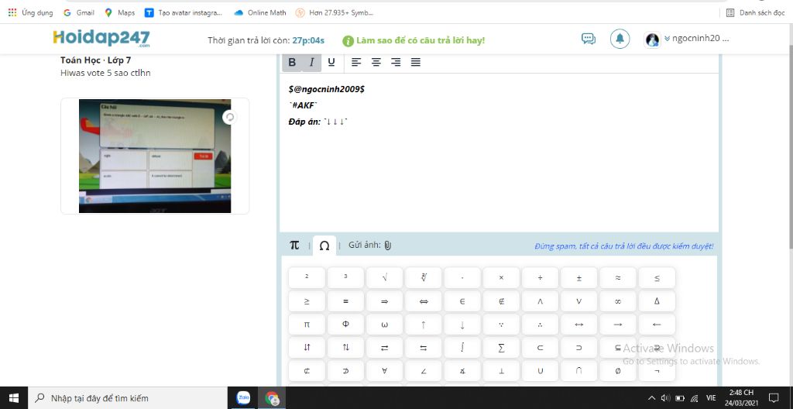Insert the integral symbol ∫
The height and width of the screenshot is (409, 793).
pyautogui.click(x=463, y=348)
